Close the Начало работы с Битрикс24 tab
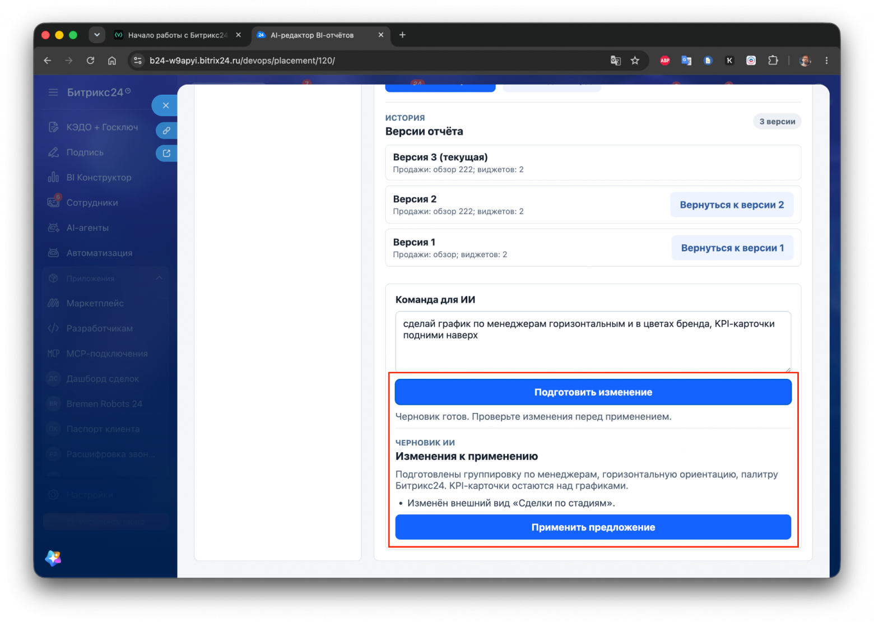 pyautogui.click(x=239, y=35)
